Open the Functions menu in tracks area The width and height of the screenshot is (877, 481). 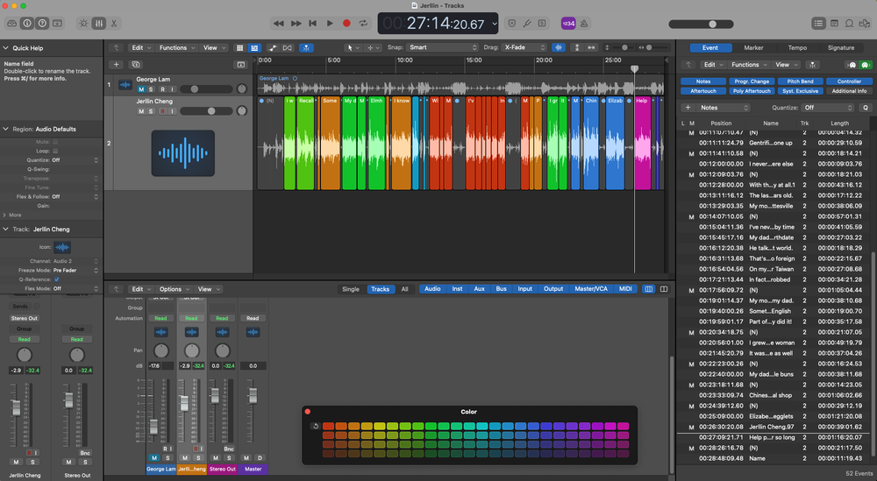pyautogui.click(x=175, y=47)
